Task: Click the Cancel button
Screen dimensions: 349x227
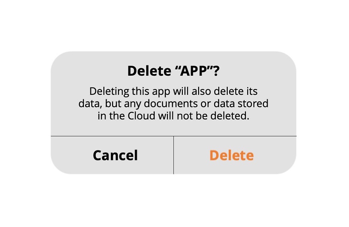Action: tap(112, 155)
